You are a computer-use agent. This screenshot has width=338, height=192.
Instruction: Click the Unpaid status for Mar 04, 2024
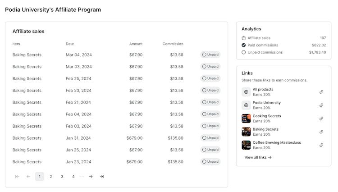210,55
